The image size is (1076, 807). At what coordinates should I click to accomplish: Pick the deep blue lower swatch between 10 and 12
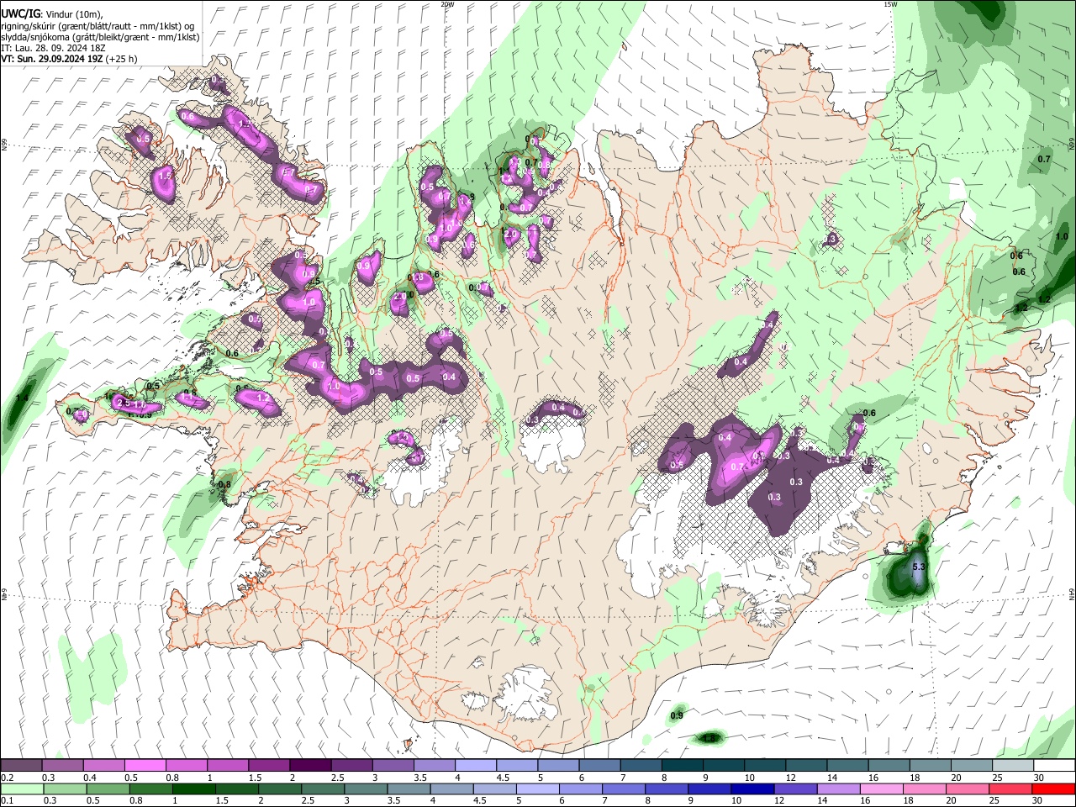point(752,789)
